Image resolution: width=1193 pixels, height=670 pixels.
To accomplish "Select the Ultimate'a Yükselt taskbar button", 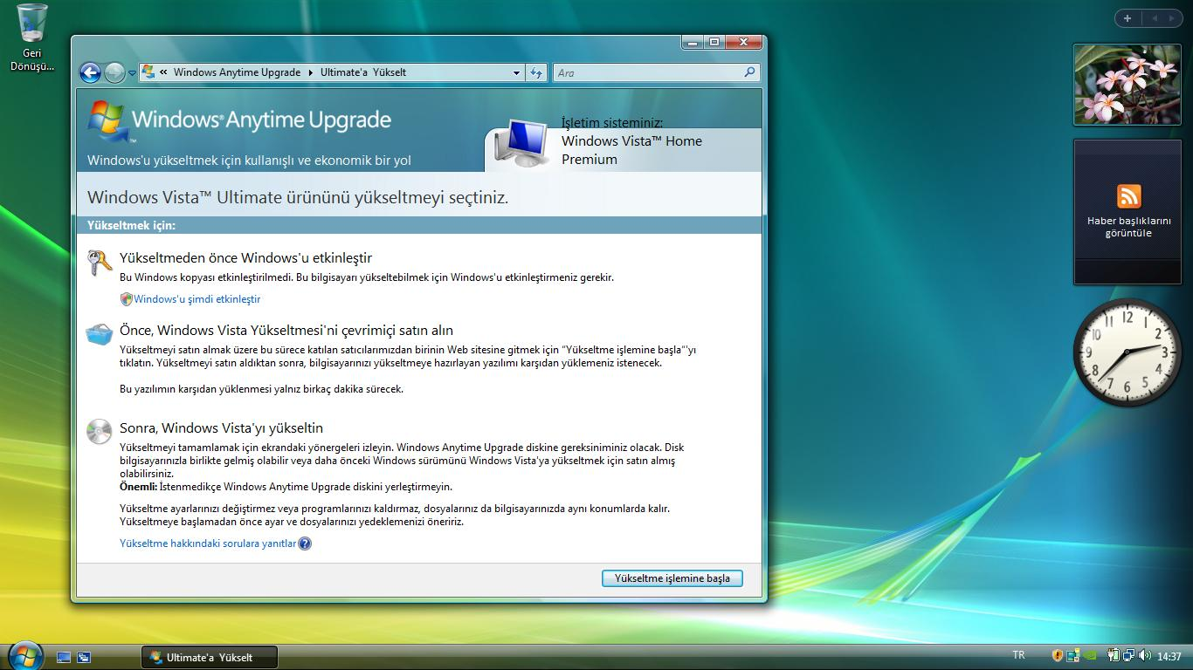I will tap(210, 657).
